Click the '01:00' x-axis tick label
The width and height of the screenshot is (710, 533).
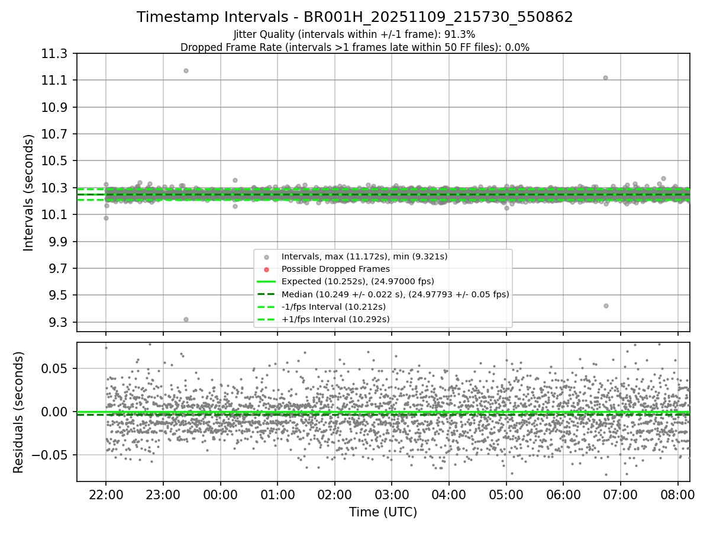point(277,495)
